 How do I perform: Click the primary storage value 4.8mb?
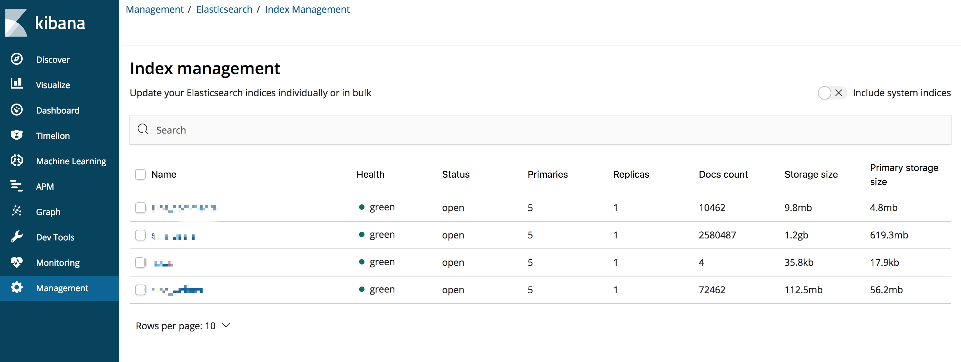pyautogui.click(x=883, y=207)
